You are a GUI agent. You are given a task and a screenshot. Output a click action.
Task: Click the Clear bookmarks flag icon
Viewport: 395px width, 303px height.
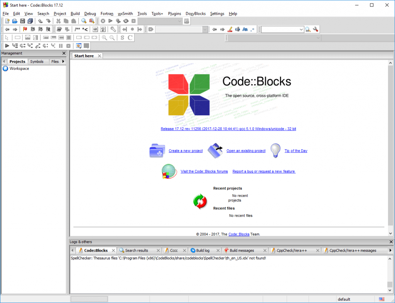point(48,29)
